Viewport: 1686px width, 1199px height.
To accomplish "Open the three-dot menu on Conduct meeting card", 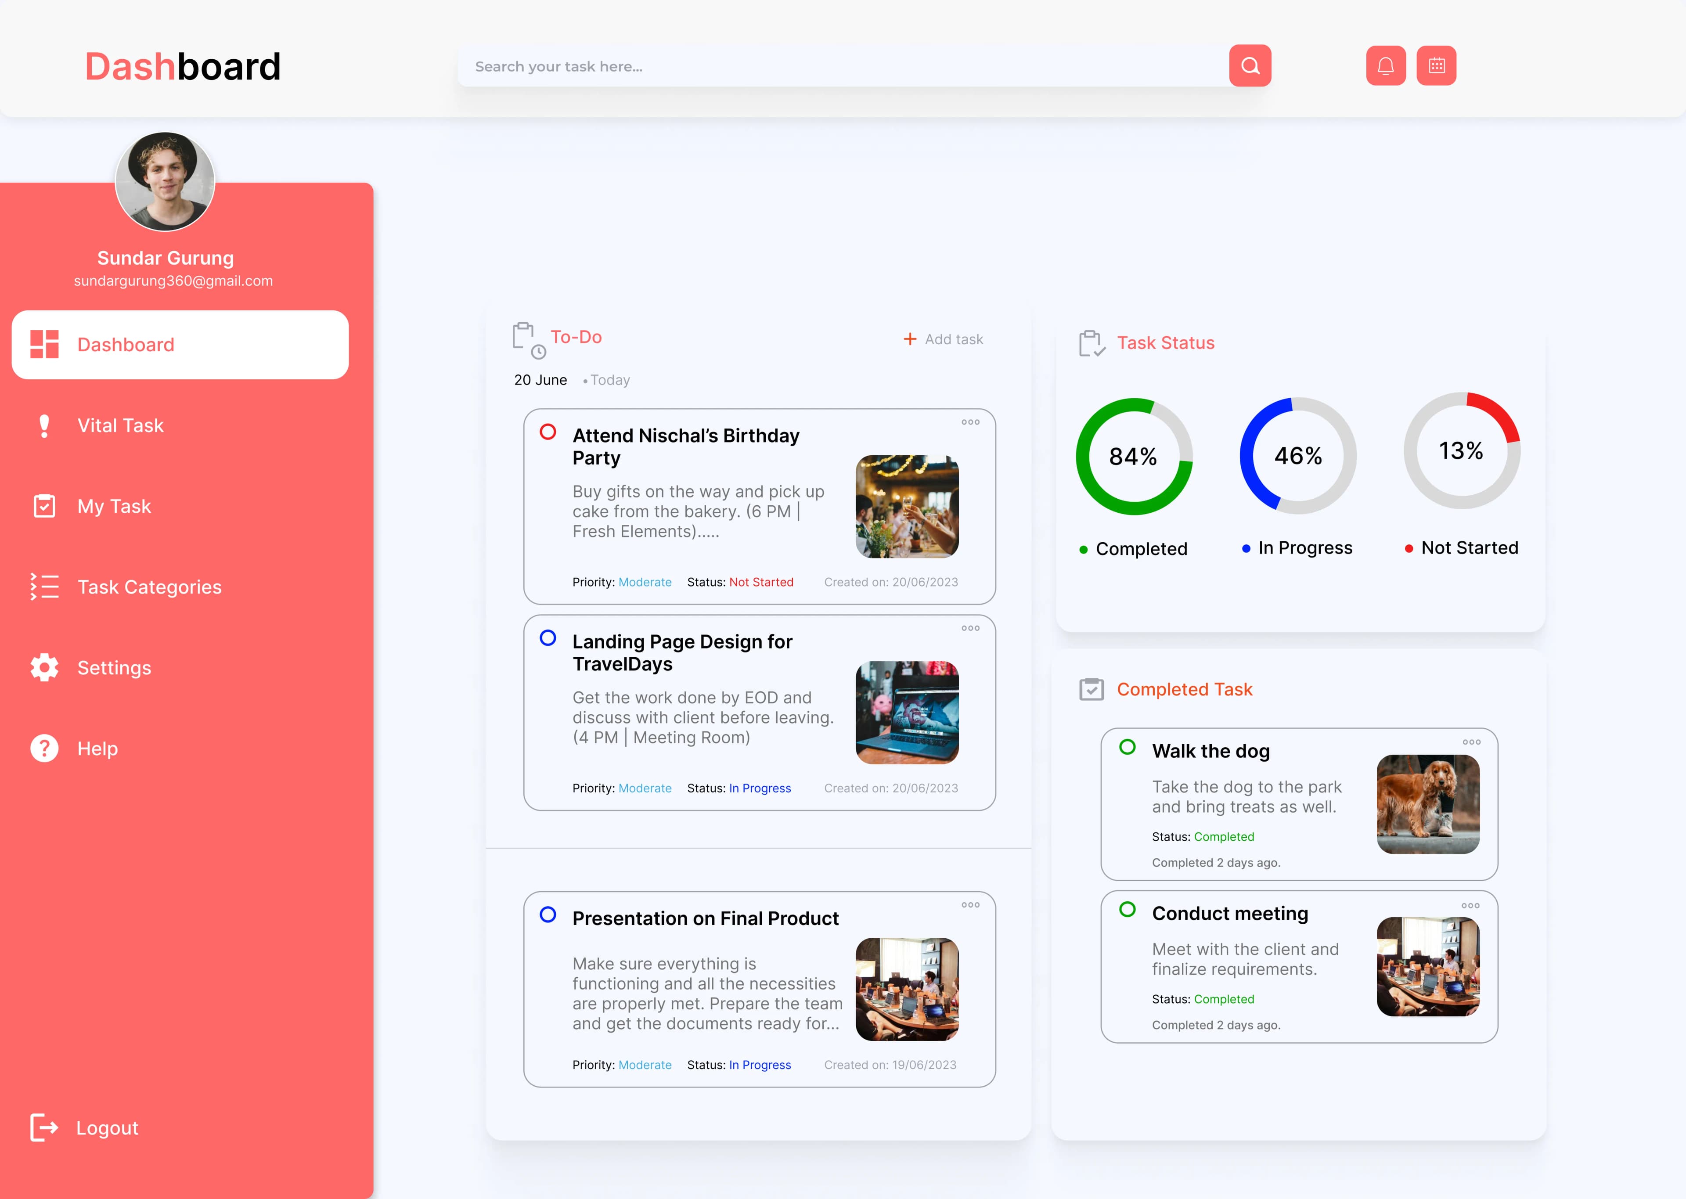I will pos(1471,905).
